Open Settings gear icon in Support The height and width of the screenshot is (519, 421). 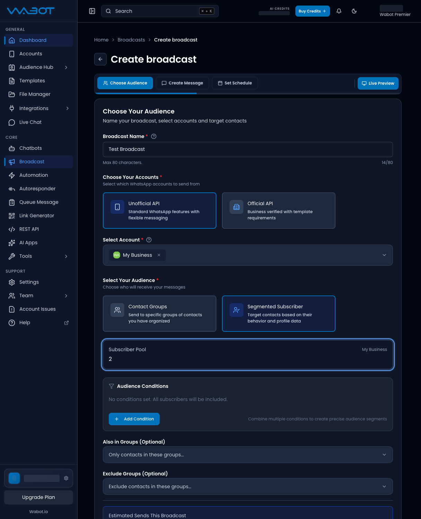pyautogui.click(x=12, y=282)
